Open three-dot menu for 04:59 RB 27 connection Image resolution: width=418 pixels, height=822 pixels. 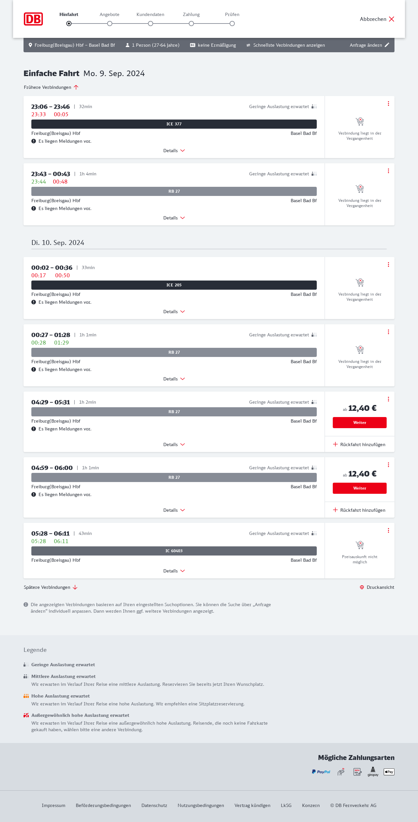pos(388,465)
